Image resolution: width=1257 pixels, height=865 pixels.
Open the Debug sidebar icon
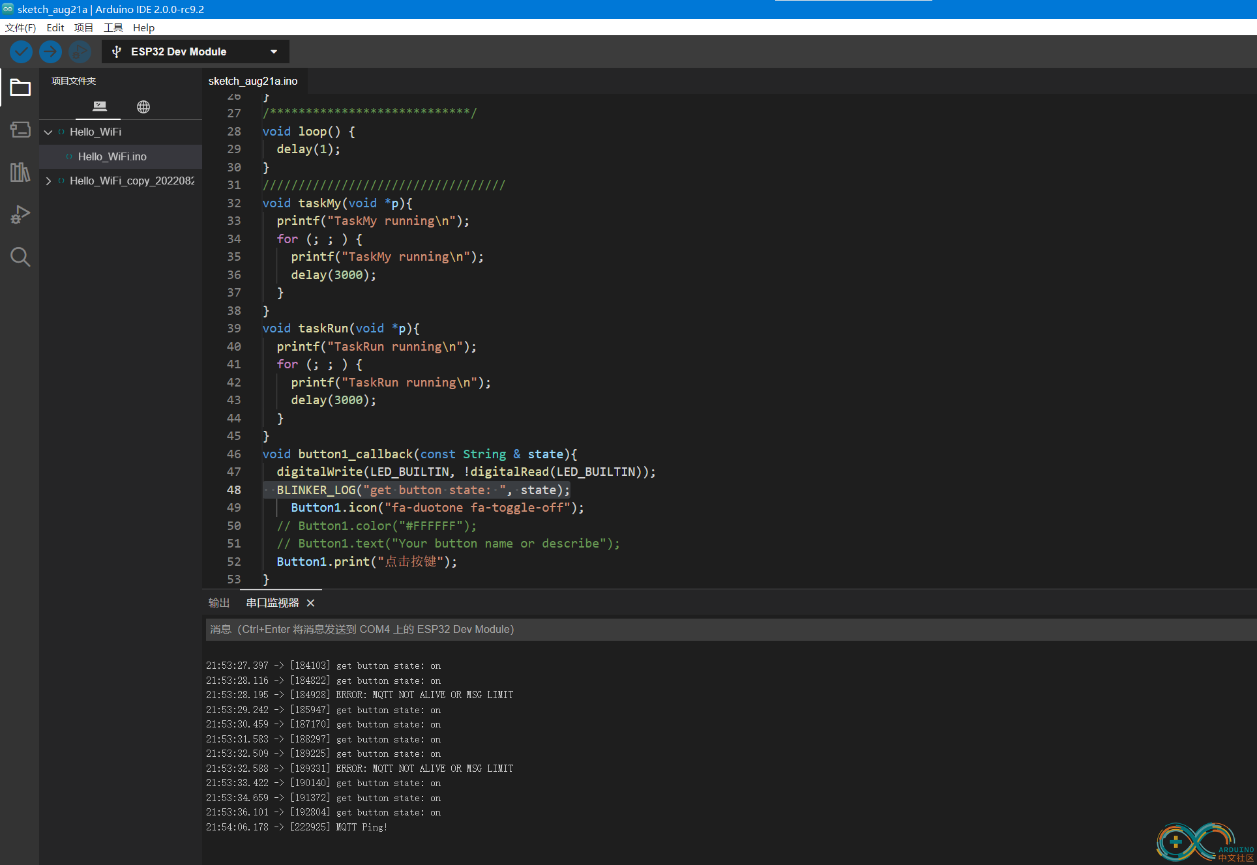[x=20, y=214]
